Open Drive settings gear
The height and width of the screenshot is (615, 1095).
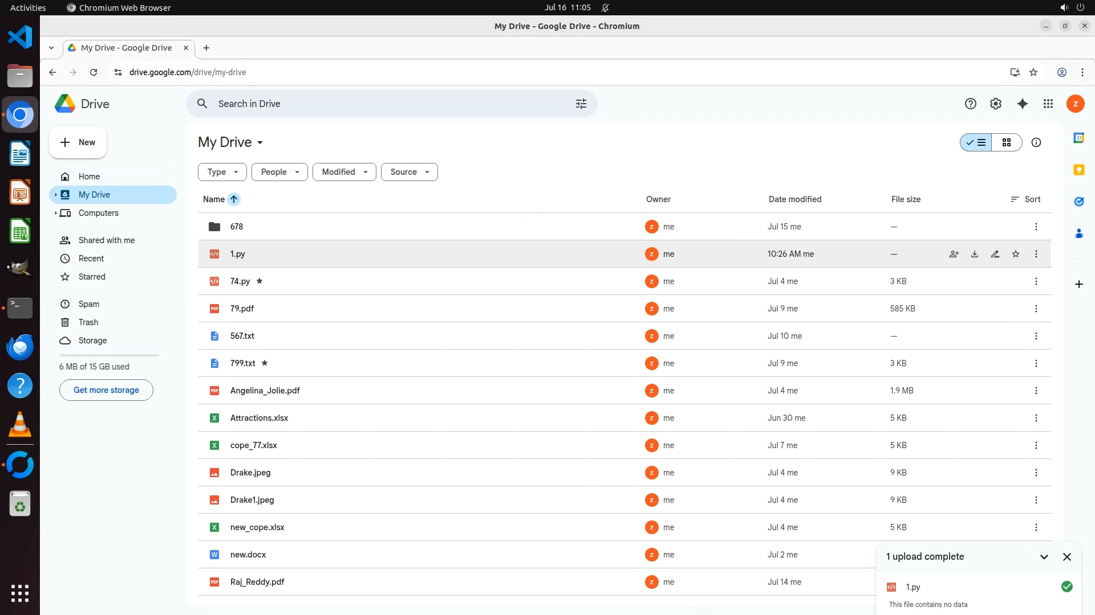tap(996, 104)
